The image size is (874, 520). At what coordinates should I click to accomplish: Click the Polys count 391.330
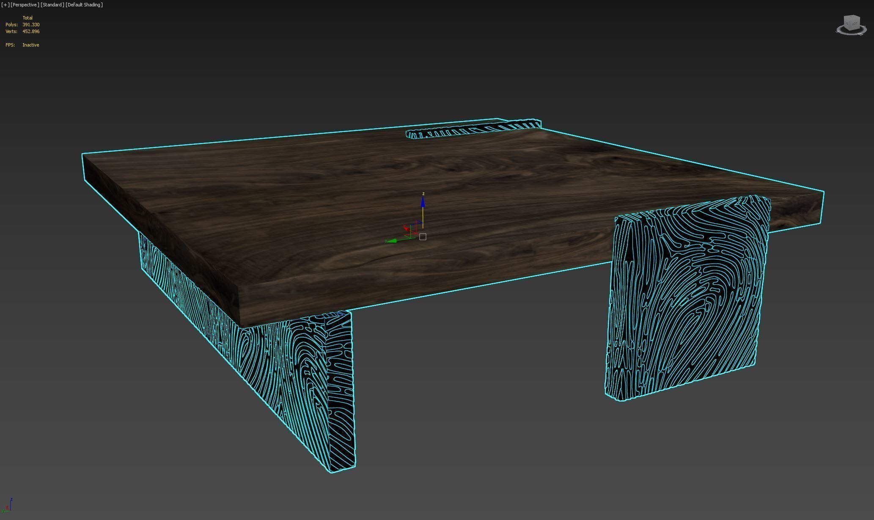click(31, 25)
